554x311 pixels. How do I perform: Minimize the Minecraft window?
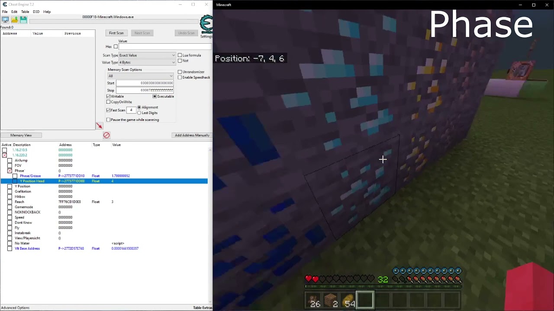tap(520, 5)
